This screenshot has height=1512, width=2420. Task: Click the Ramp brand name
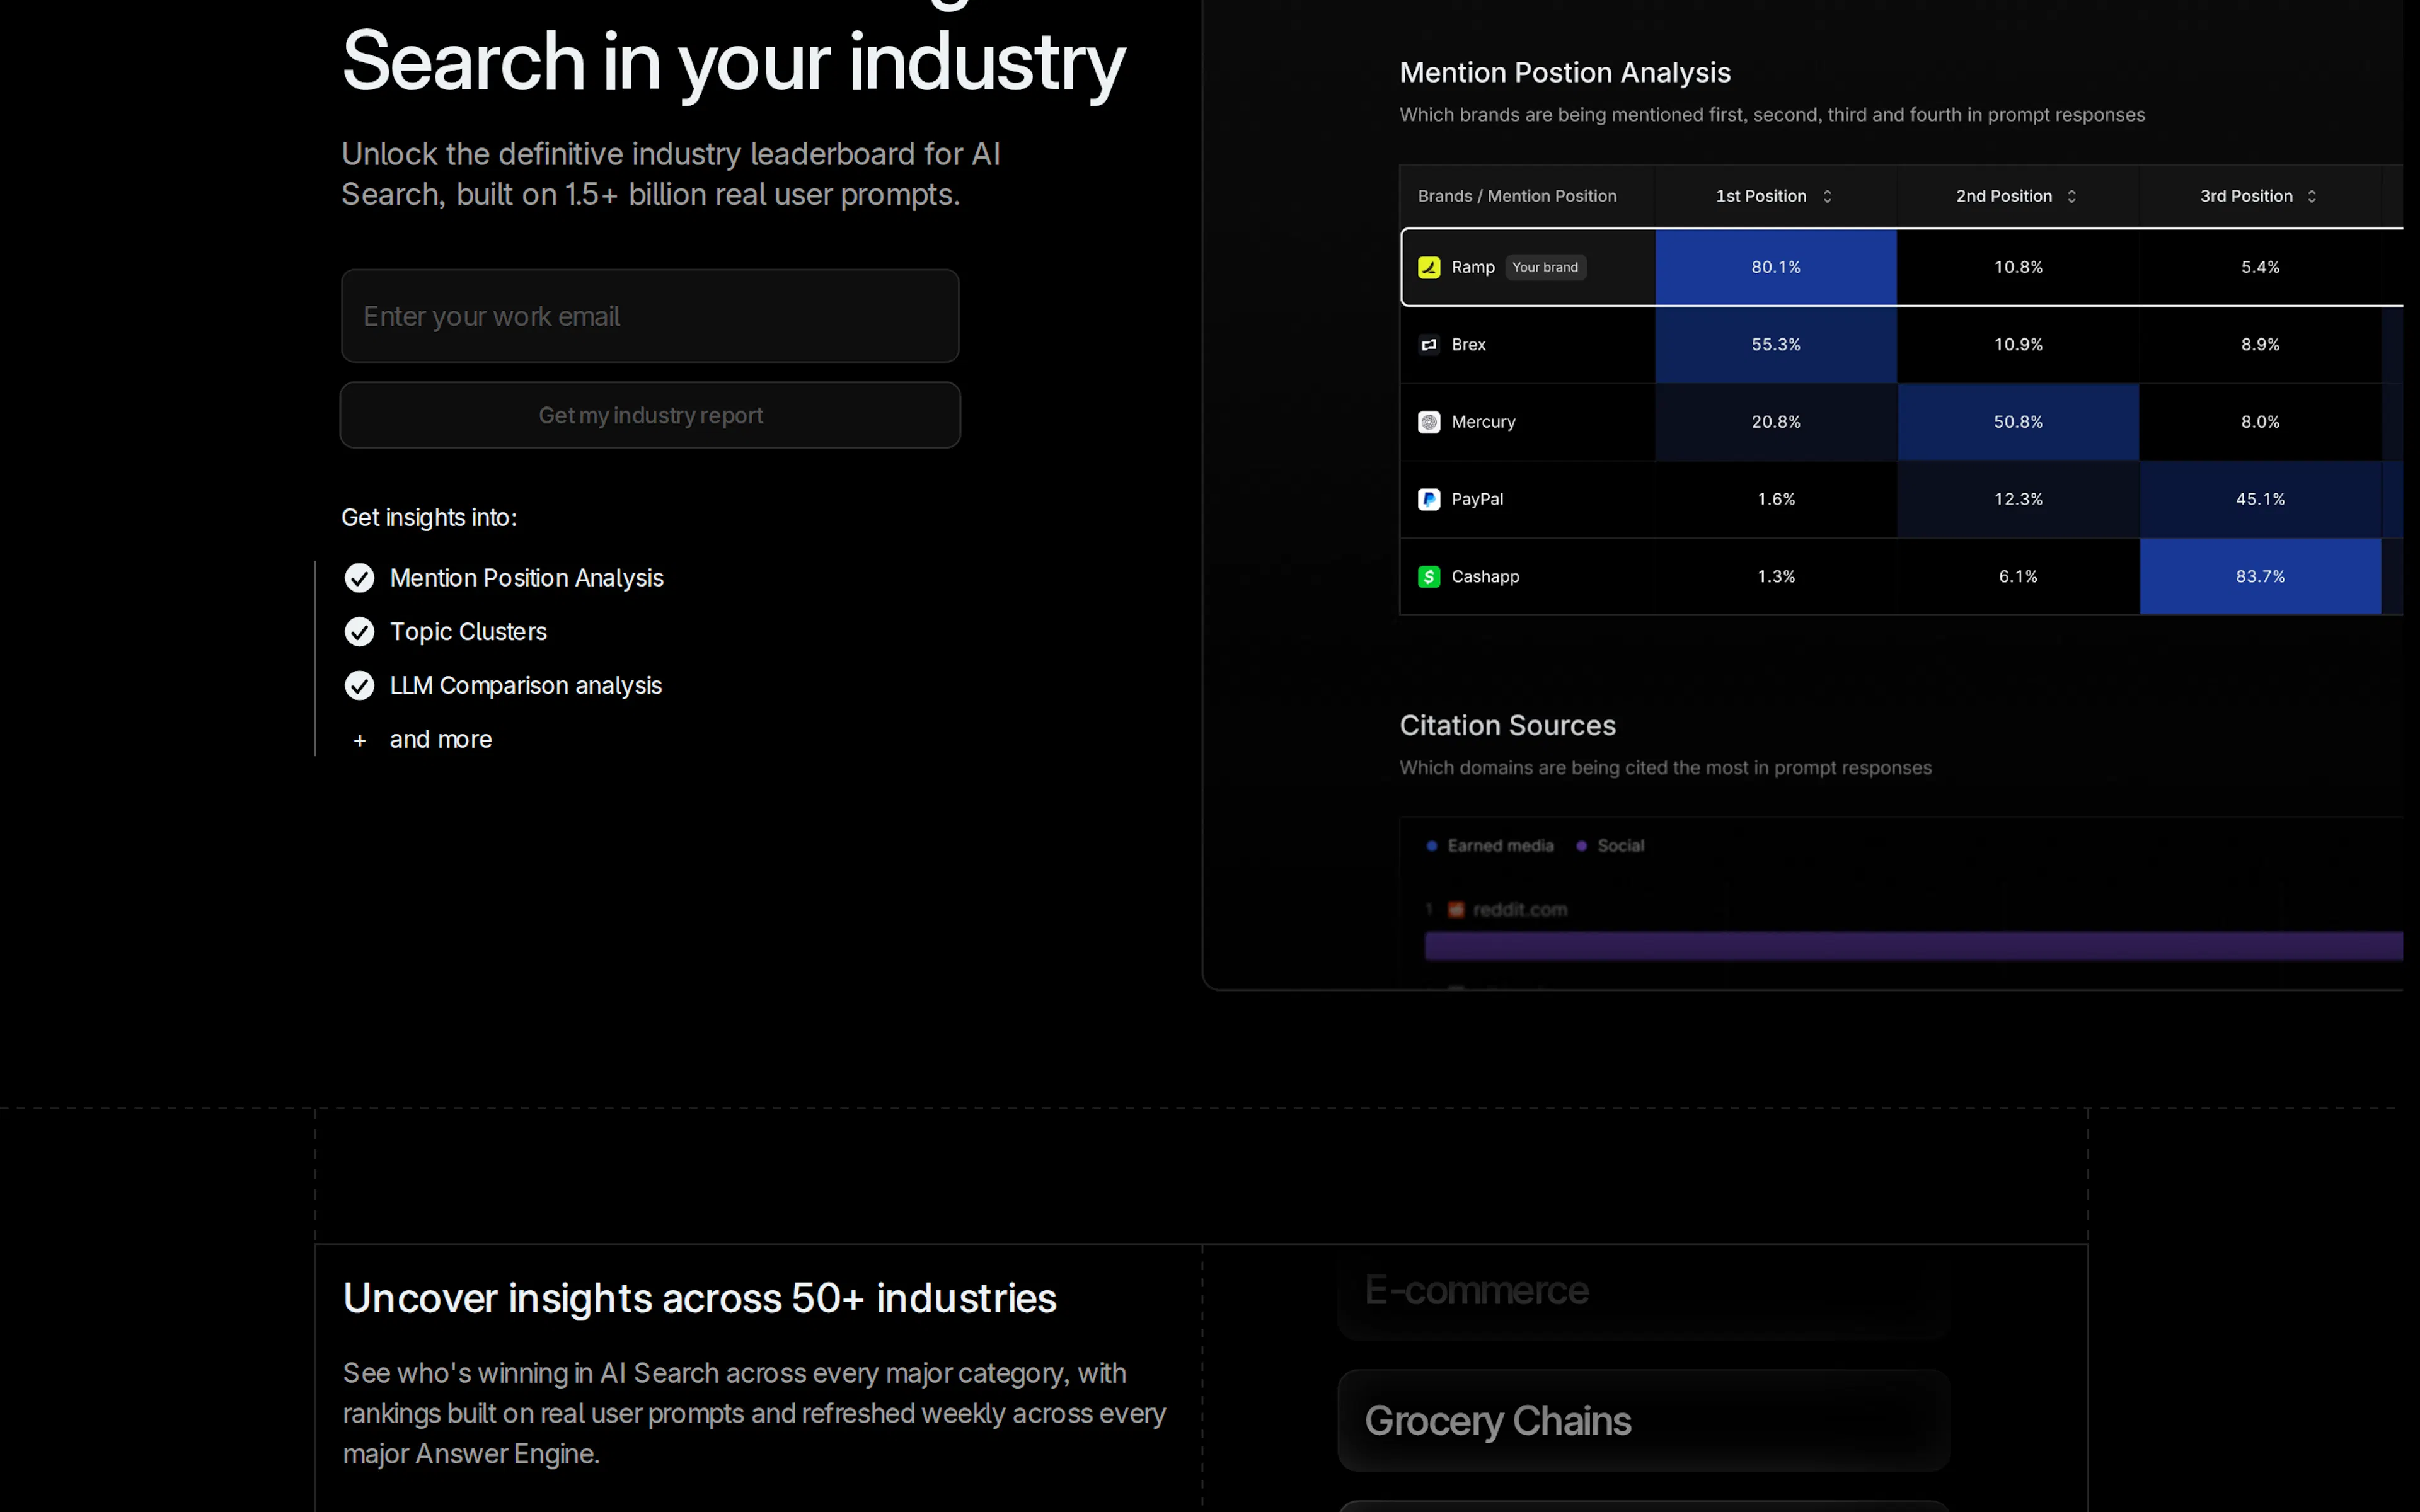(1473, 267)
